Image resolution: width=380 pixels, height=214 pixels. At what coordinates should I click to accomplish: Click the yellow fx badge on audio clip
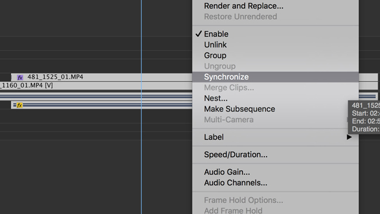19,105
